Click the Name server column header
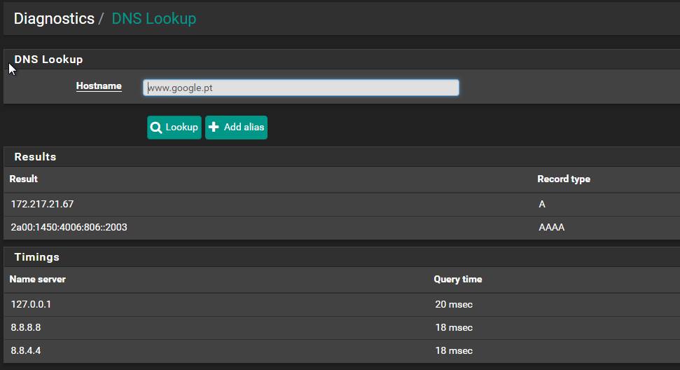 [38, 279]
